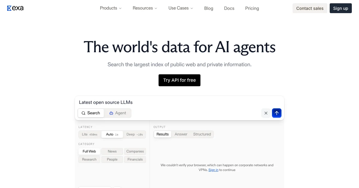Click the search query text field
The height and width of the screenshot is (188, 359).
[x=180, y=102]
